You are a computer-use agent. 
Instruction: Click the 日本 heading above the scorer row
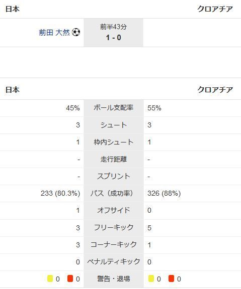pyautogui.click(x=13, y=9)
